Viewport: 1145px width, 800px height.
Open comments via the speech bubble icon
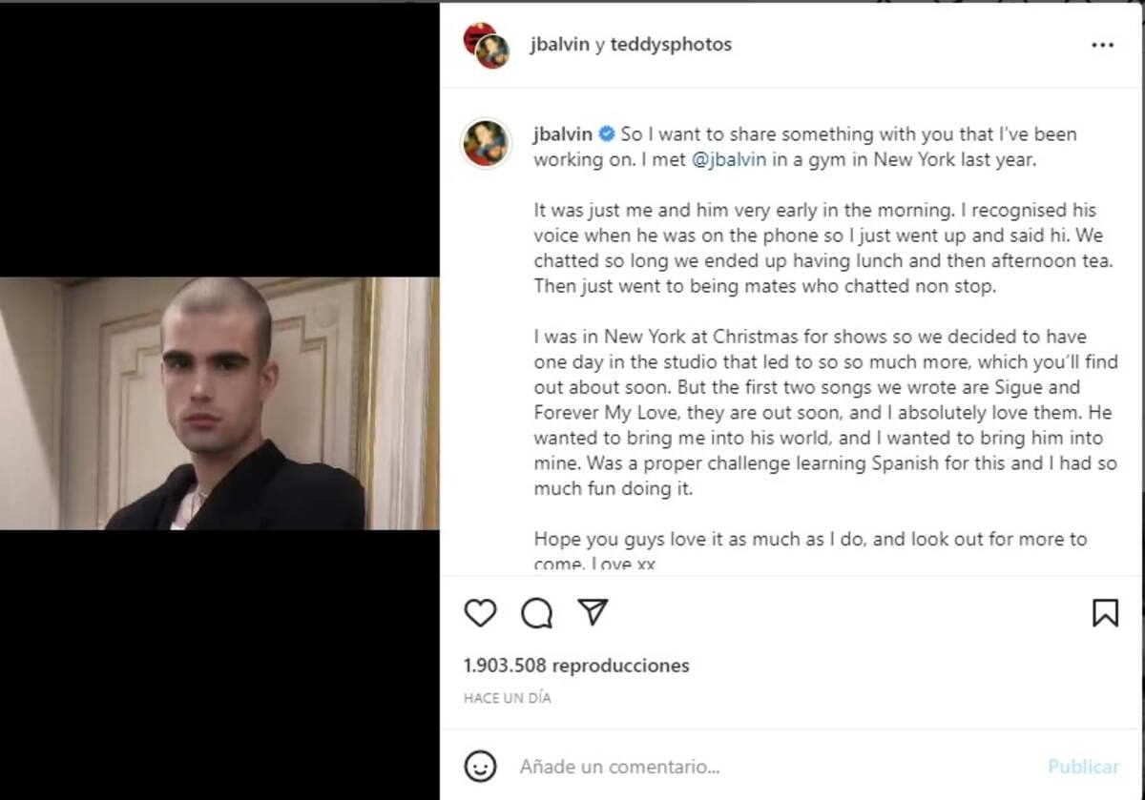[537, 612]
